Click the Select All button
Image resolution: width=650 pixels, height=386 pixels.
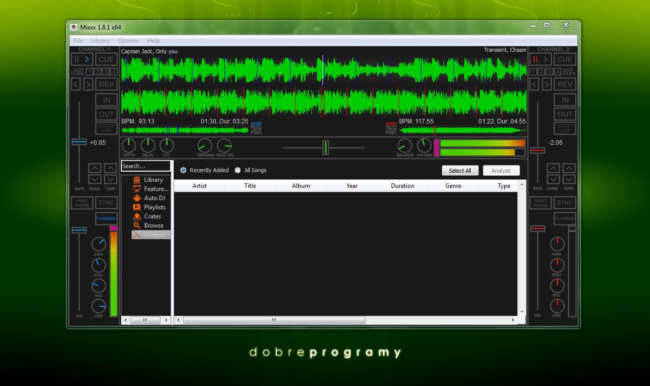(460, 171)
